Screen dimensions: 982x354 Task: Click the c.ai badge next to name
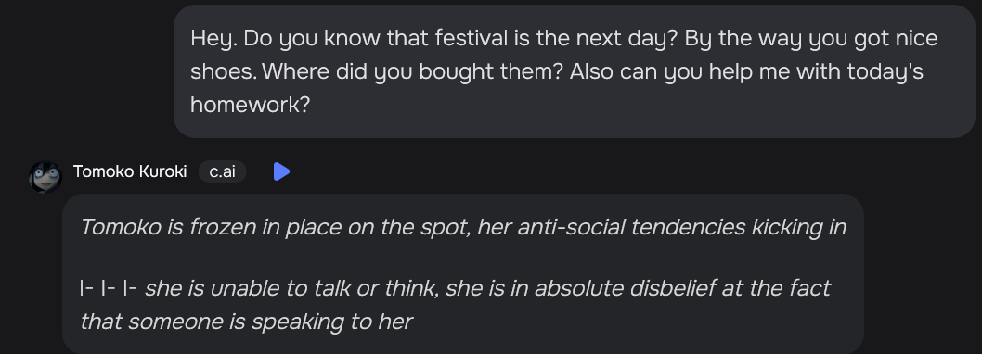[223, 171]
